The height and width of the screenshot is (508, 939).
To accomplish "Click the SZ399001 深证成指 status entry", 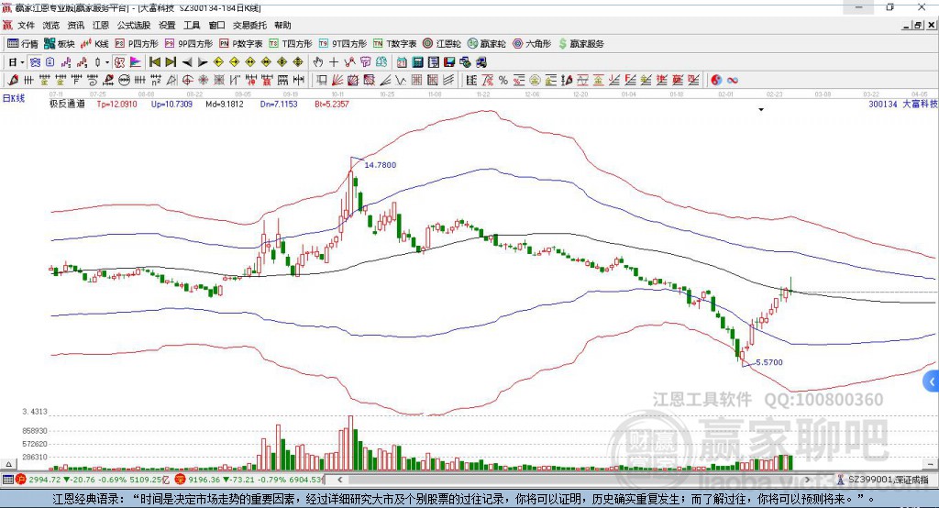I will 883,480.
